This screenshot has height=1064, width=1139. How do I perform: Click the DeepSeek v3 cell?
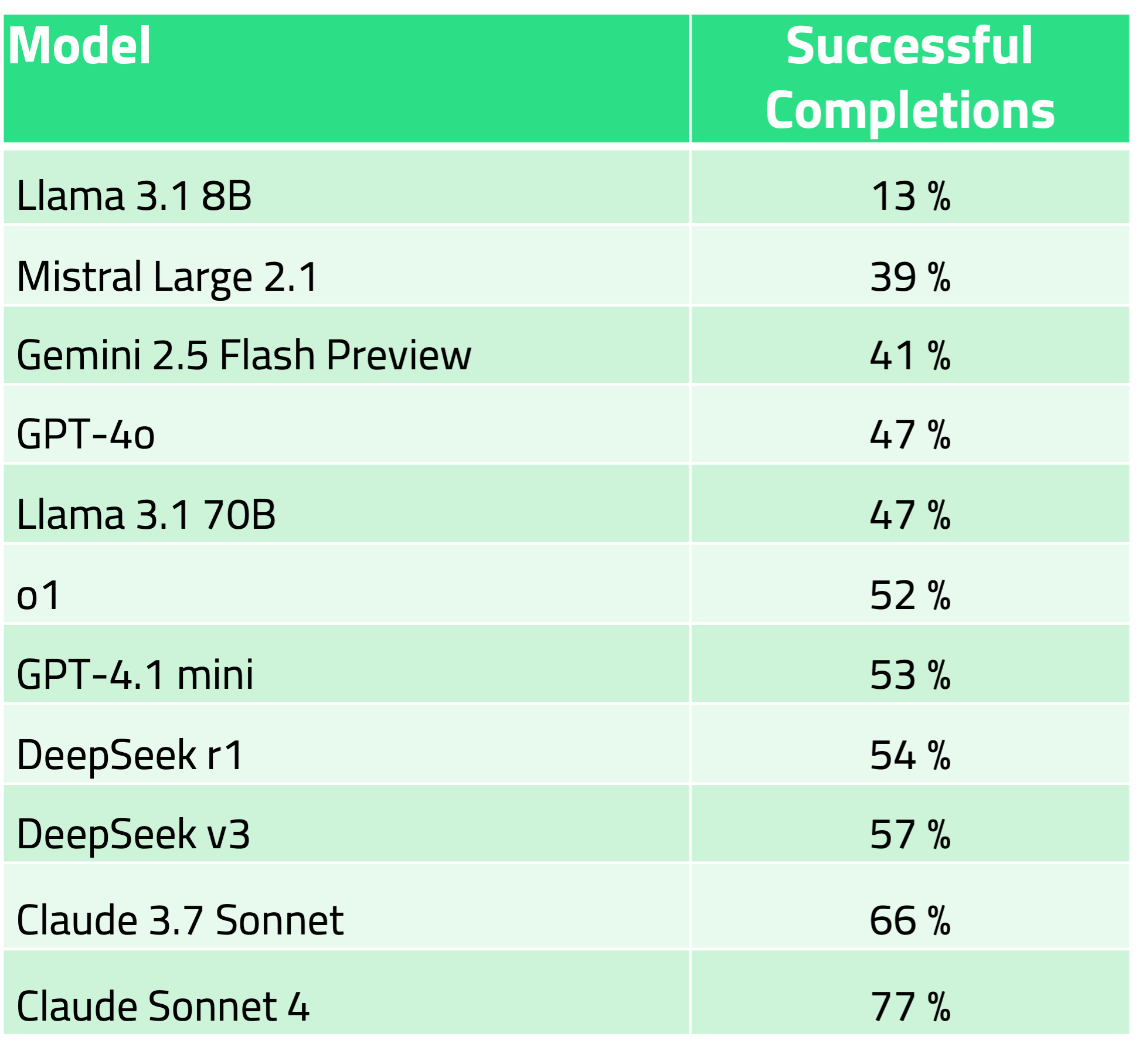(x=134, y=834)
